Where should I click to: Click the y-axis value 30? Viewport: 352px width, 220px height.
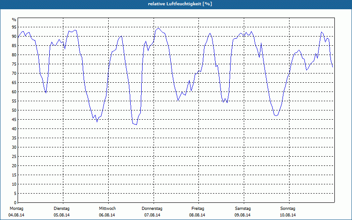pos(14,147)
